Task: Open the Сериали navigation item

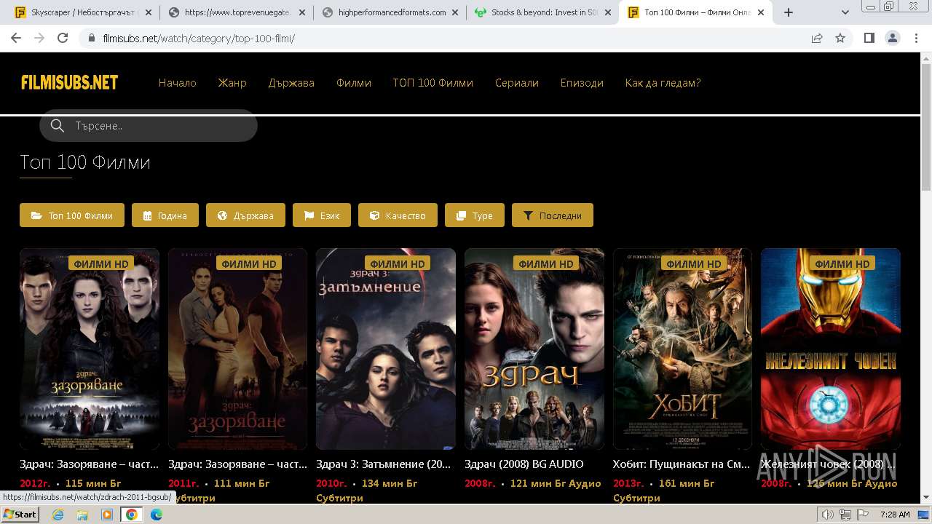Action: click(517, 83)
